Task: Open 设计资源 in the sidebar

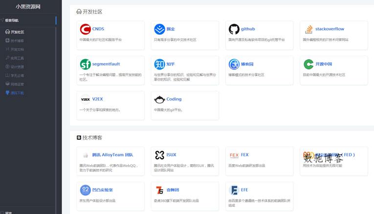Action: point(15,67)
